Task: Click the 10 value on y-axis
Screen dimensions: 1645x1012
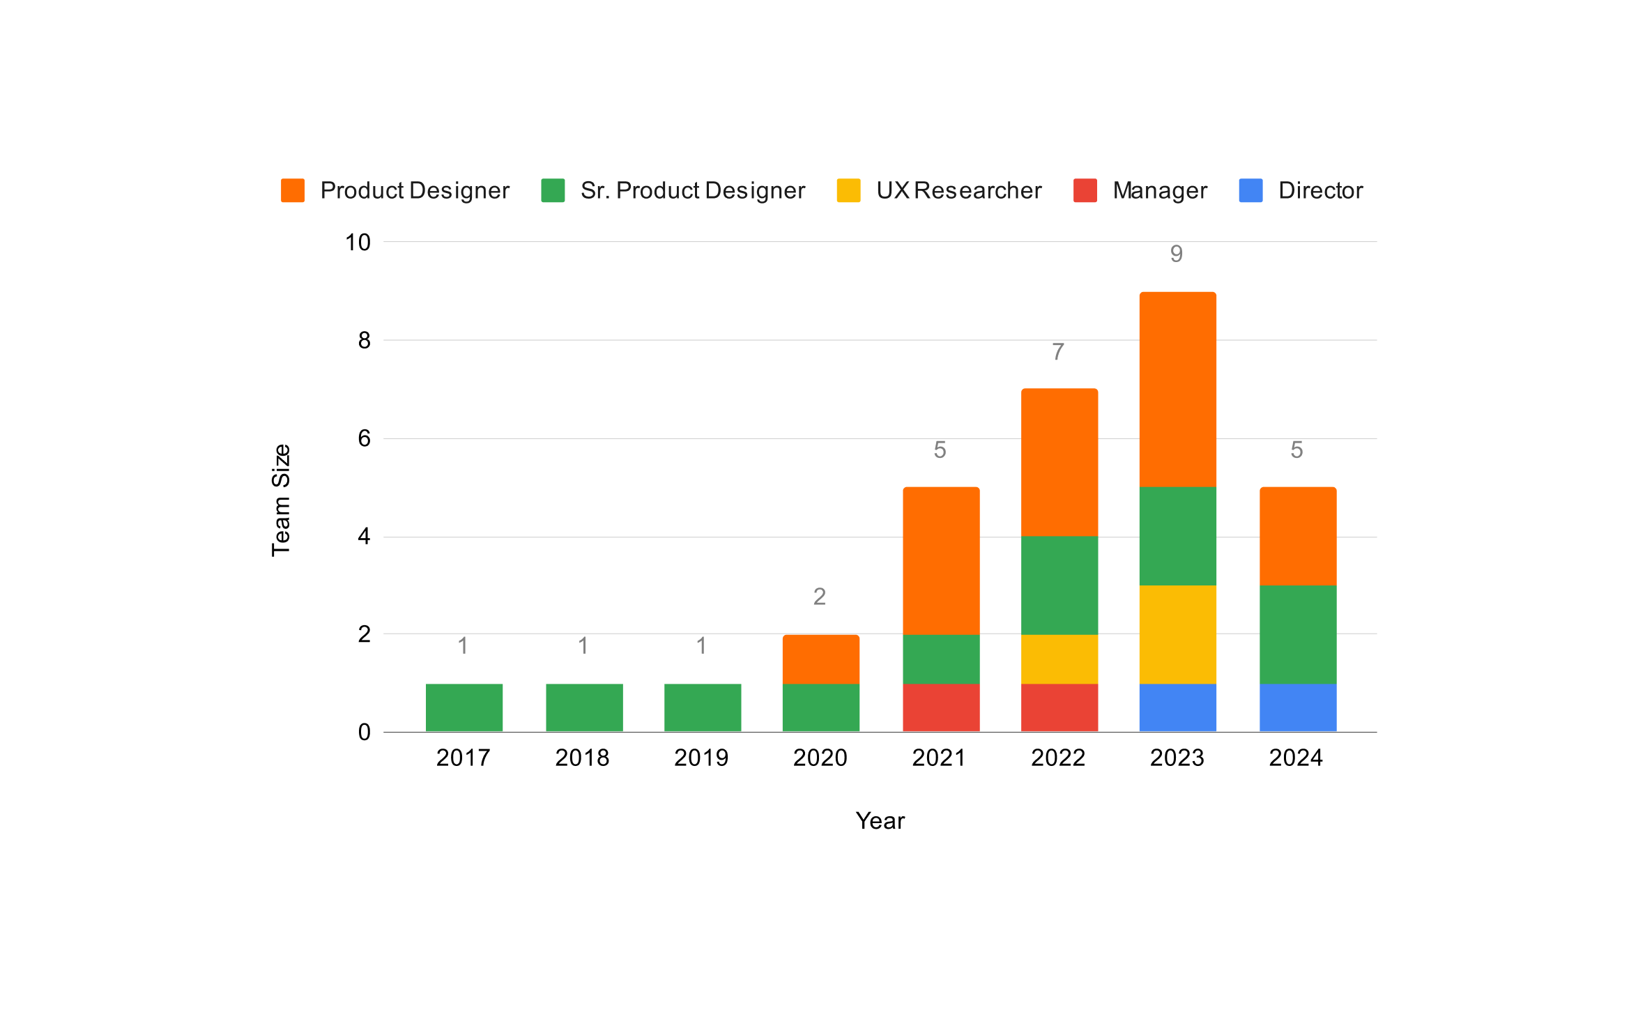Action: [358, 243]
